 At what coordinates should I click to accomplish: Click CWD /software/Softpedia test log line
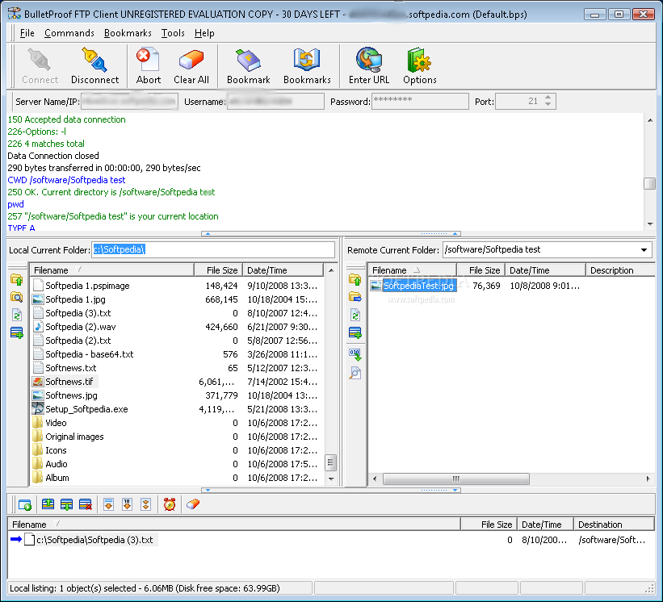pos(66,180)
